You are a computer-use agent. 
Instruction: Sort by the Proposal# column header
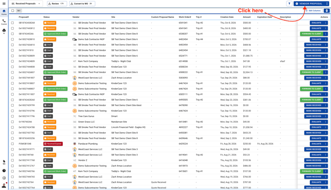pyautogui.click(x=24, y=17)
